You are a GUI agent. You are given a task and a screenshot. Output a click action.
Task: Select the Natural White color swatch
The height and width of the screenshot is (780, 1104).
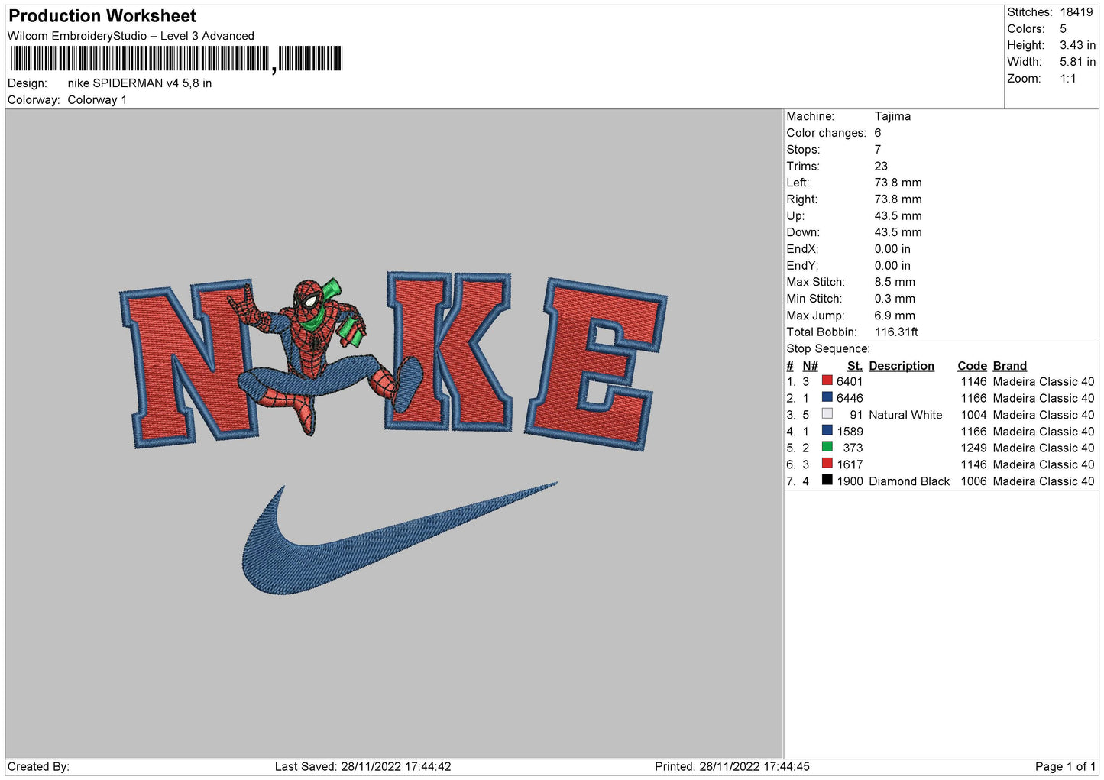pos(827,414)
